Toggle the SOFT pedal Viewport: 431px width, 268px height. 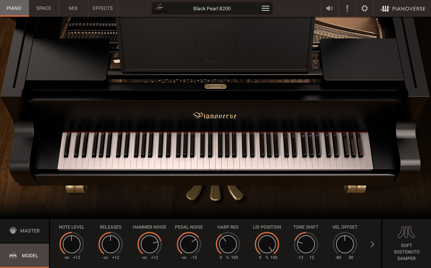[x=406, y=245]
